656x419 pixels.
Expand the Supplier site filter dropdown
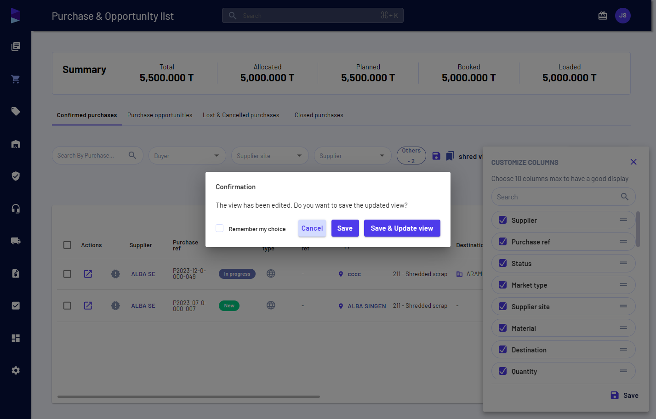coord(270,156)
